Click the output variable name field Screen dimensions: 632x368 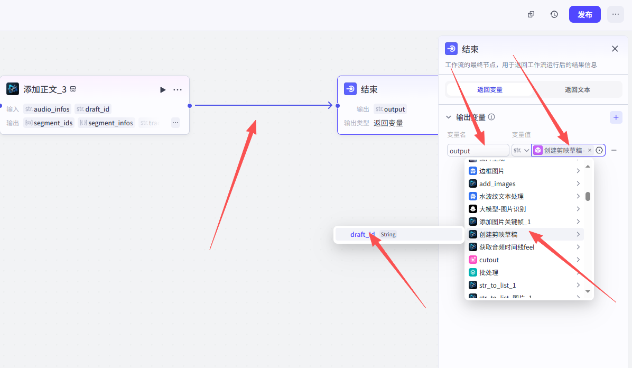point(478,151)
